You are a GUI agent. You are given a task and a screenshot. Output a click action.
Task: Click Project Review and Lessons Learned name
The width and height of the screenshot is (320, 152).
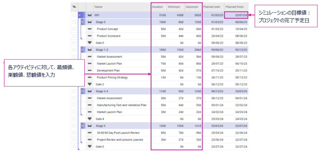[120, 139]
